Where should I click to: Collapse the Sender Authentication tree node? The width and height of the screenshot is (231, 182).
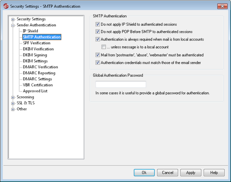[x=13, y=25]
